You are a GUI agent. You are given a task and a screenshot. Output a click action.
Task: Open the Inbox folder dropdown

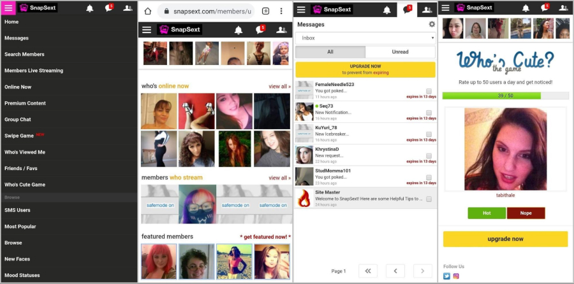(365, 38)
